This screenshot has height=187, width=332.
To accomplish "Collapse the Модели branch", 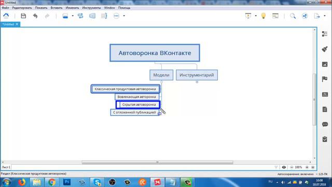I will pyautogui.click(x=161, y=82).
